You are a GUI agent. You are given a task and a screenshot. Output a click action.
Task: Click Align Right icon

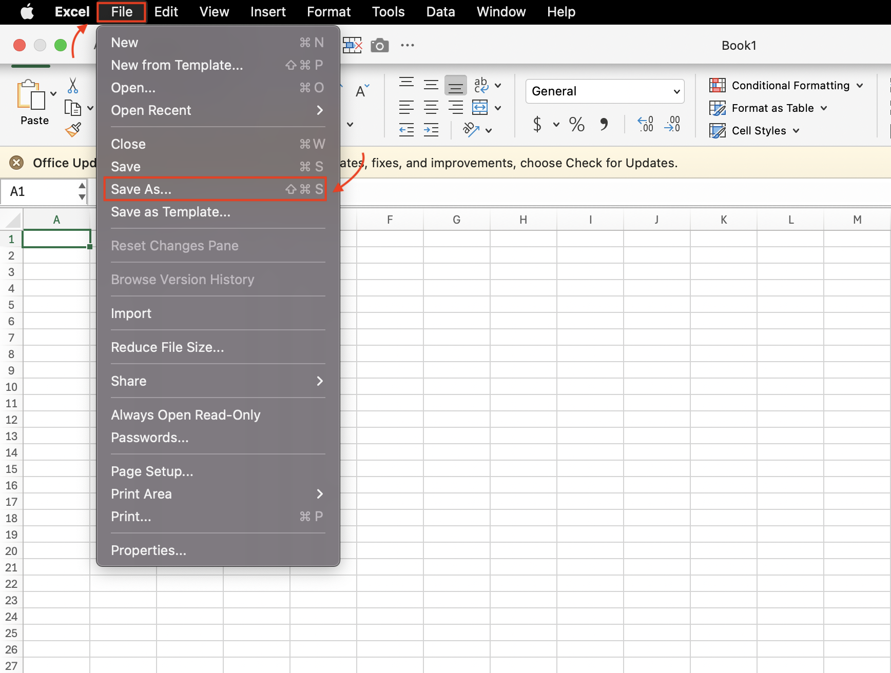coord(456,107)
